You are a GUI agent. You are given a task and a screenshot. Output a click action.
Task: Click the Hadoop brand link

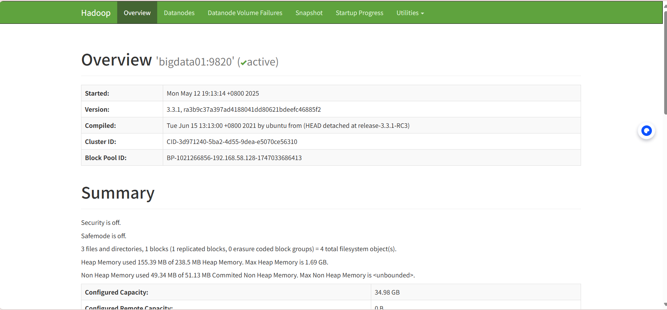[x=96, y=13]
